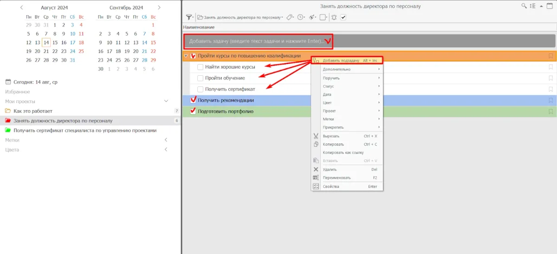557x254 pixels.
Task: Click the sort order icon near search
Action: (532, 6)
